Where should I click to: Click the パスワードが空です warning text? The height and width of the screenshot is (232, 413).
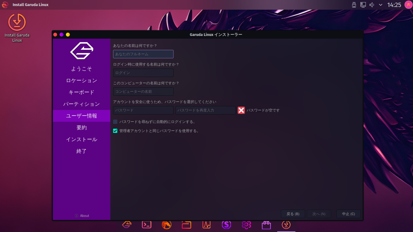pos(263,110)
